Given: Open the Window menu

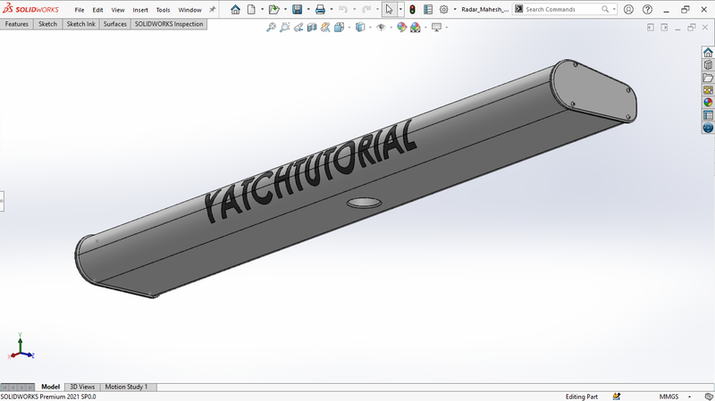Looking at the screenshot, I should coord(189,10).
